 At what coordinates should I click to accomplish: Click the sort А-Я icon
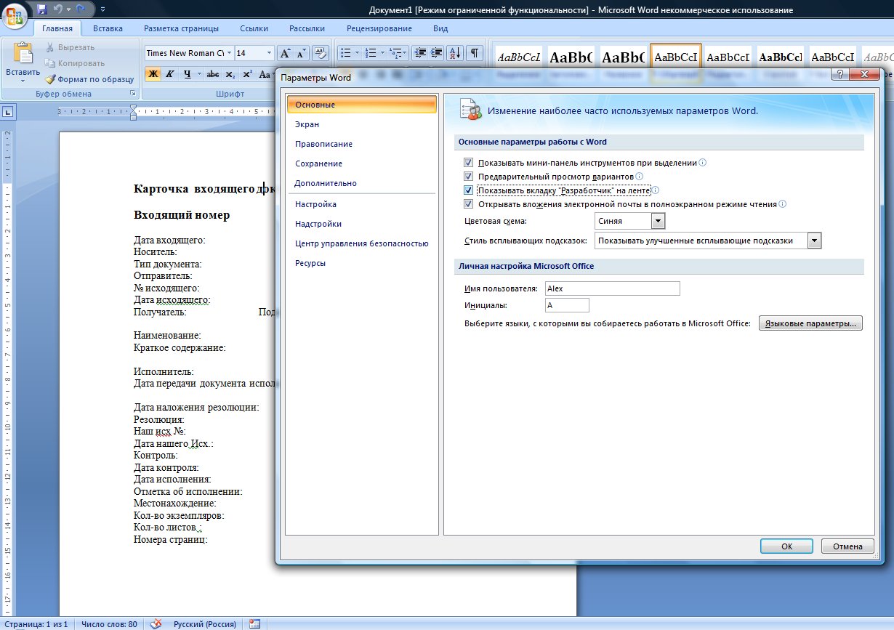point(456,53)
